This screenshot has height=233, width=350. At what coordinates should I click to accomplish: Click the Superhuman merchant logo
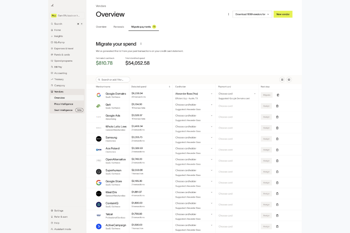99,172
